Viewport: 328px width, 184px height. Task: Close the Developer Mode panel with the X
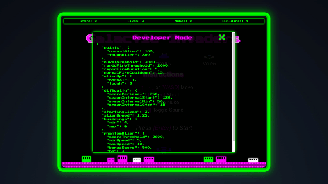click(x=222, y=37)
